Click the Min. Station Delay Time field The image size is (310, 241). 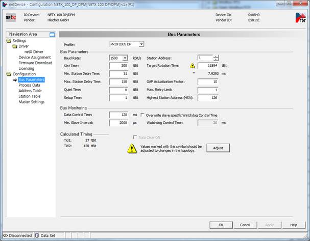coord(118,74)
